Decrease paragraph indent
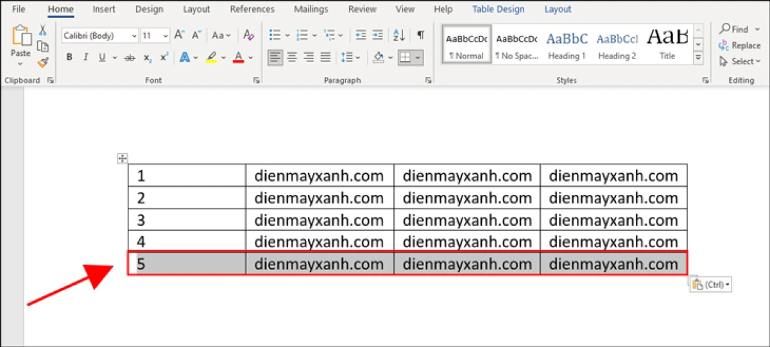 click(x=361, y=35)
